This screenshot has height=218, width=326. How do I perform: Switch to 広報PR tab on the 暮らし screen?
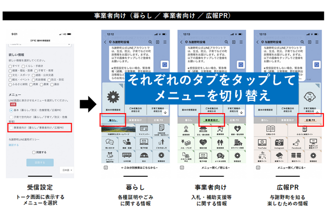pos(158,120)
